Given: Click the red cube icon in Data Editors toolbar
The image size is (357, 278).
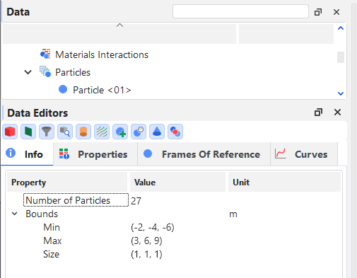Looking at the screenshot, I should point(10,132).
